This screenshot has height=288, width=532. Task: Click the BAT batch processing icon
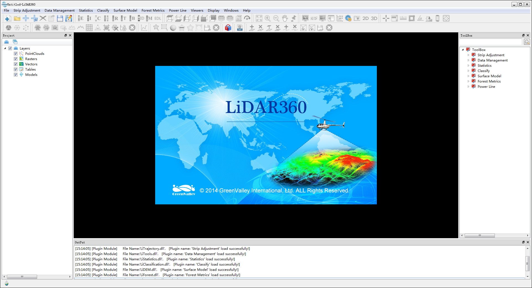[x=240, y=28]
